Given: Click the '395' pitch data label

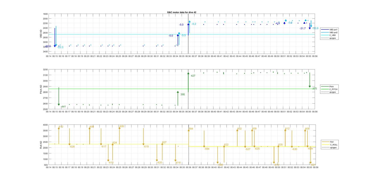Looking at the screenshot, I should coord(182,95).
